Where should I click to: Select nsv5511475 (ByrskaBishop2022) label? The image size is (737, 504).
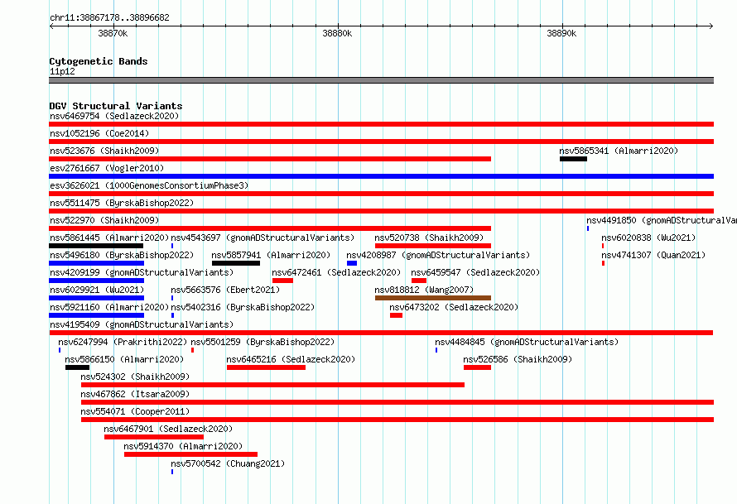pyautogui.click(x=122, y=203)
